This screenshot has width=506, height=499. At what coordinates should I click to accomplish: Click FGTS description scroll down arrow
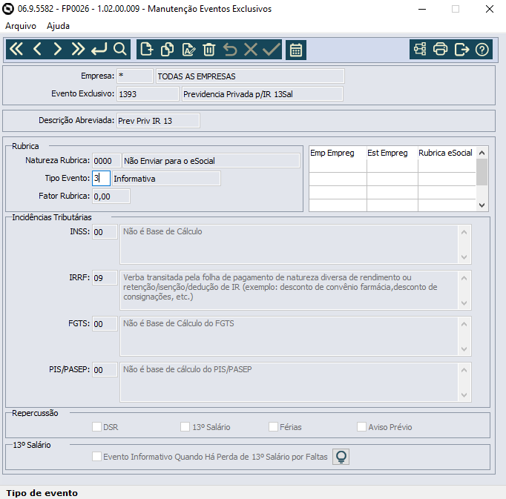(464, 349)
